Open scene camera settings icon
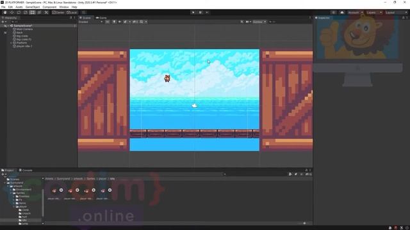This screenshot has height=230, width=410. (x=247, y=22)
